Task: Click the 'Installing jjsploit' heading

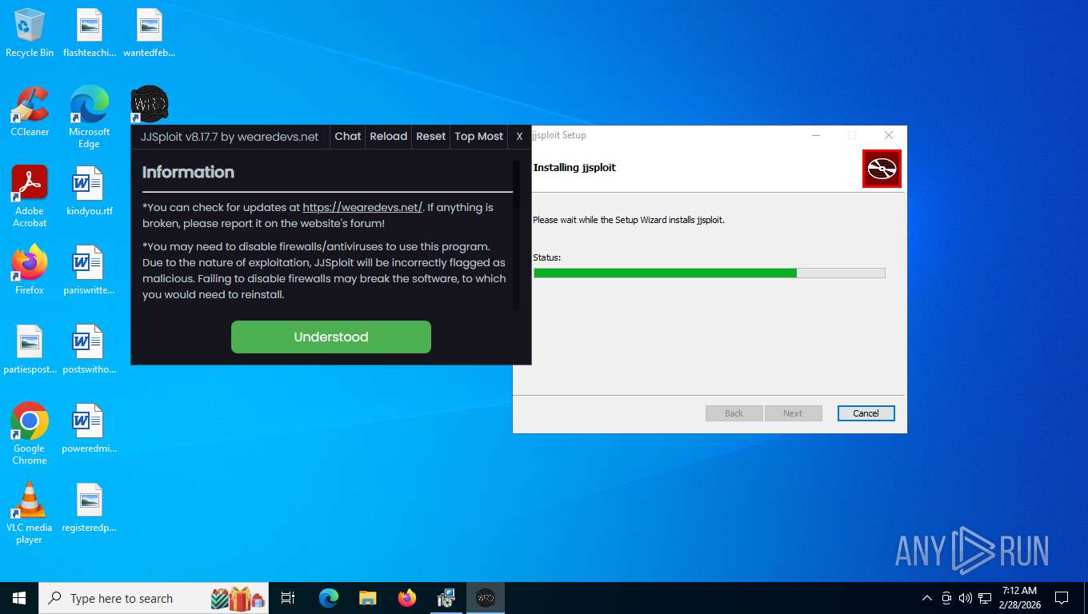Action: pyautogui.click(x=575, y=168)
